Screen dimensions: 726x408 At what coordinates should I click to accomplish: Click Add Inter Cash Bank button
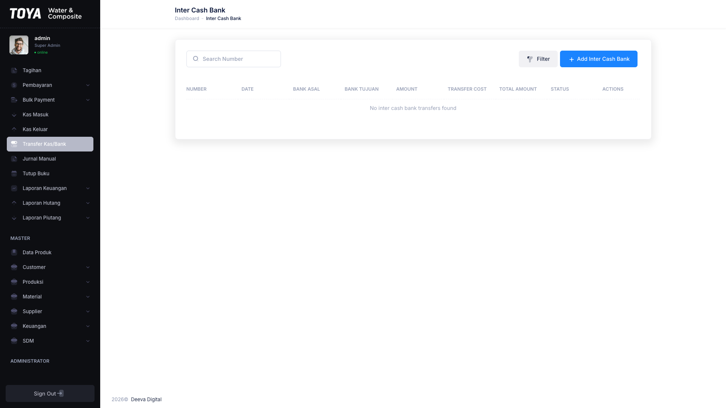click(599, 59)
